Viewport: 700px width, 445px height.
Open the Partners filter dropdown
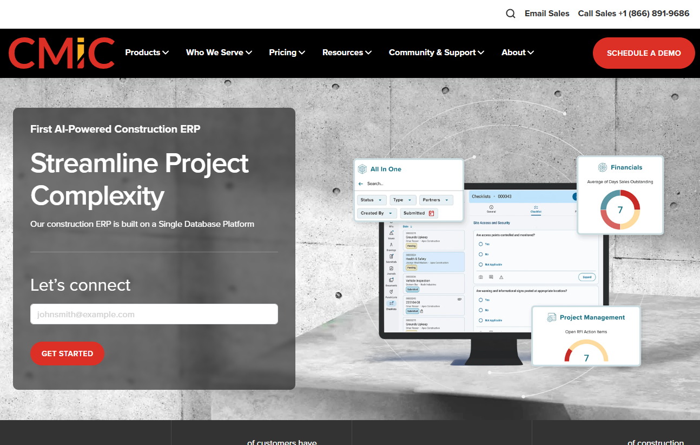tap(436, 200)
